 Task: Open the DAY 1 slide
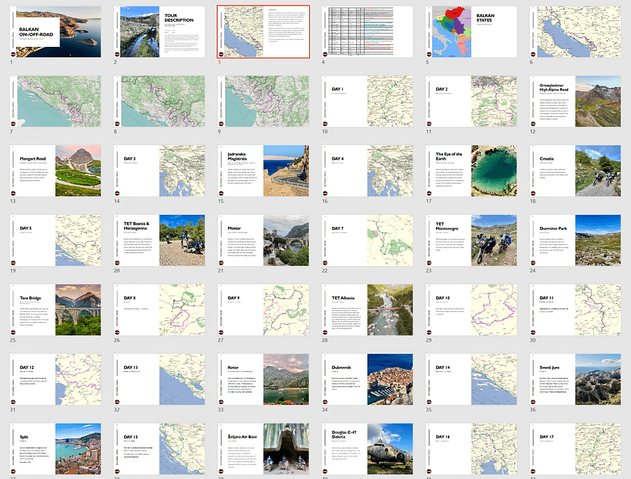[367, 102]
